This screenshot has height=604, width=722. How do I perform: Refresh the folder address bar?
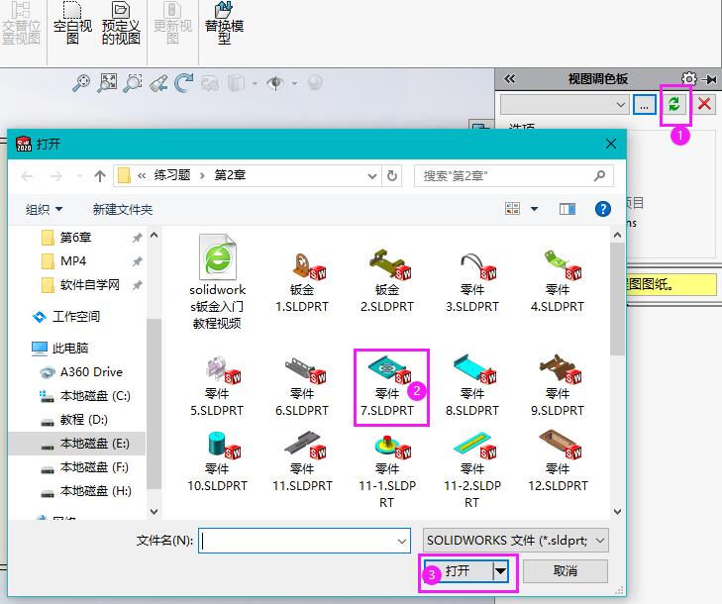[x=392, y=176]
